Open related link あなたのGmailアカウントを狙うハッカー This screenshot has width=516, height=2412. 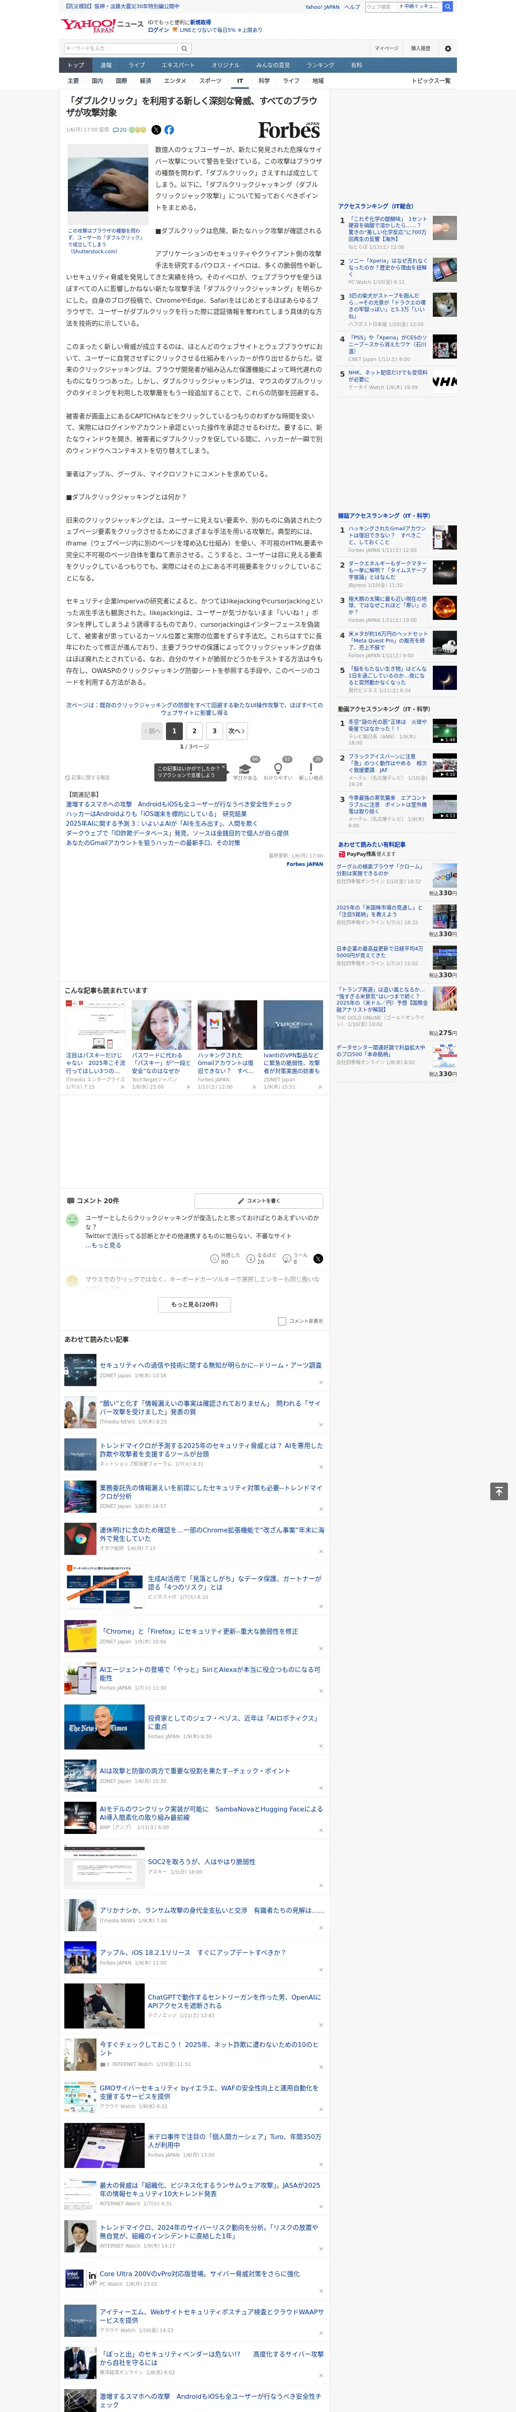pyautogui.click(x=153, y=843)
